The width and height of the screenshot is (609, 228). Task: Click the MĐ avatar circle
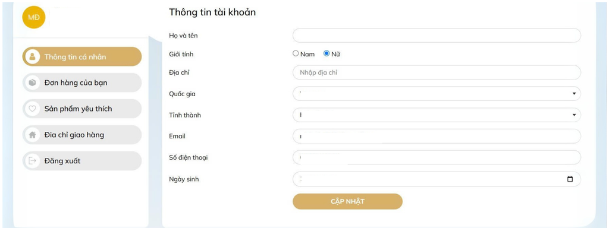click(34, 17)
